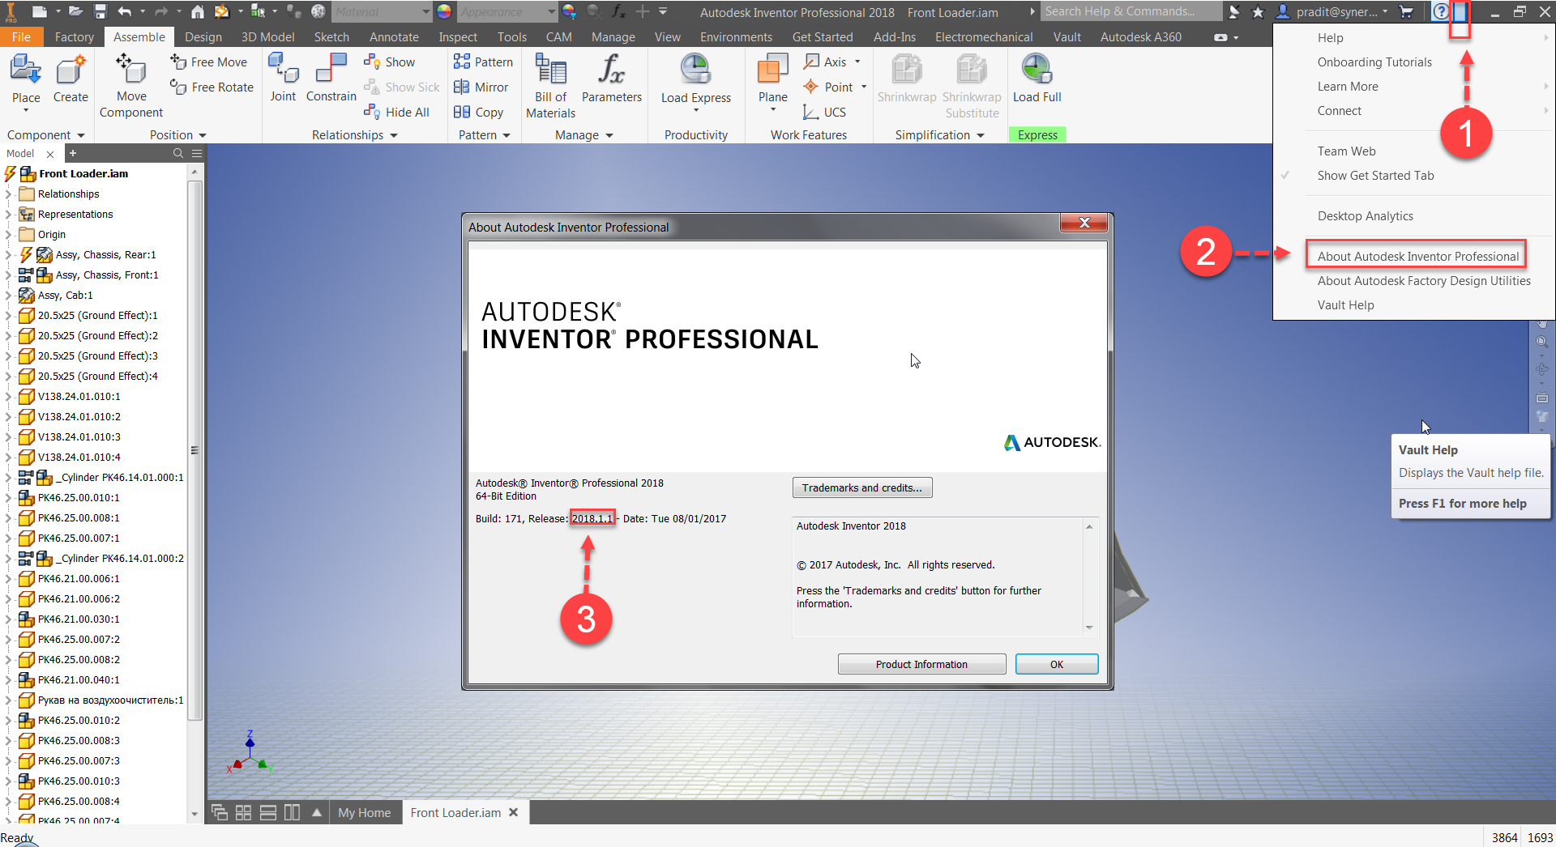Expand the Assy, Cab:1 node
Viewport: 1556px width, 847px height.
9,296
